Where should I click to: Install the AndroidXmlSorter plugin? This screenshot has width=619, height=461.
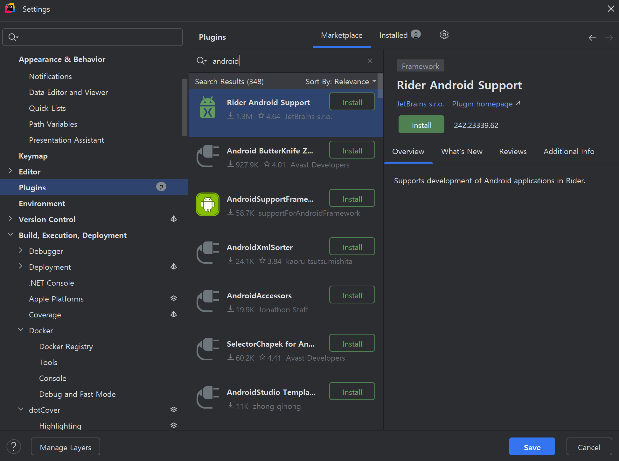[x=352, y=247]
